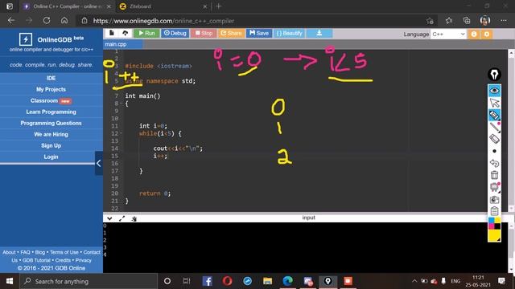
Task: Download the code with the download icon
Action: coord(319,33)
